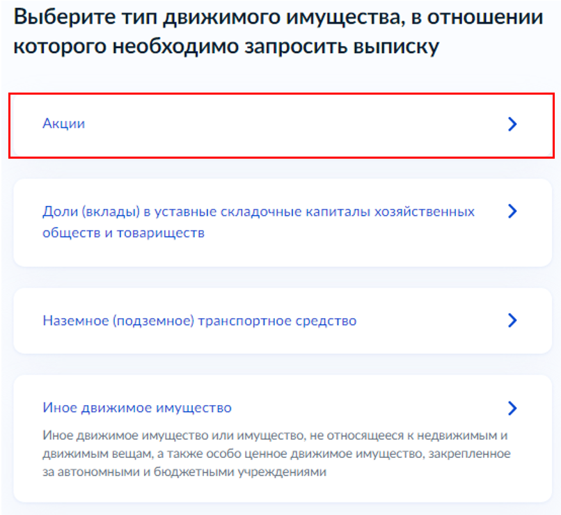The height and width of the screenshot is (515, 561).
Task: Click the word 'Наземное' in the third card
Action: click(x=72, y=321)
